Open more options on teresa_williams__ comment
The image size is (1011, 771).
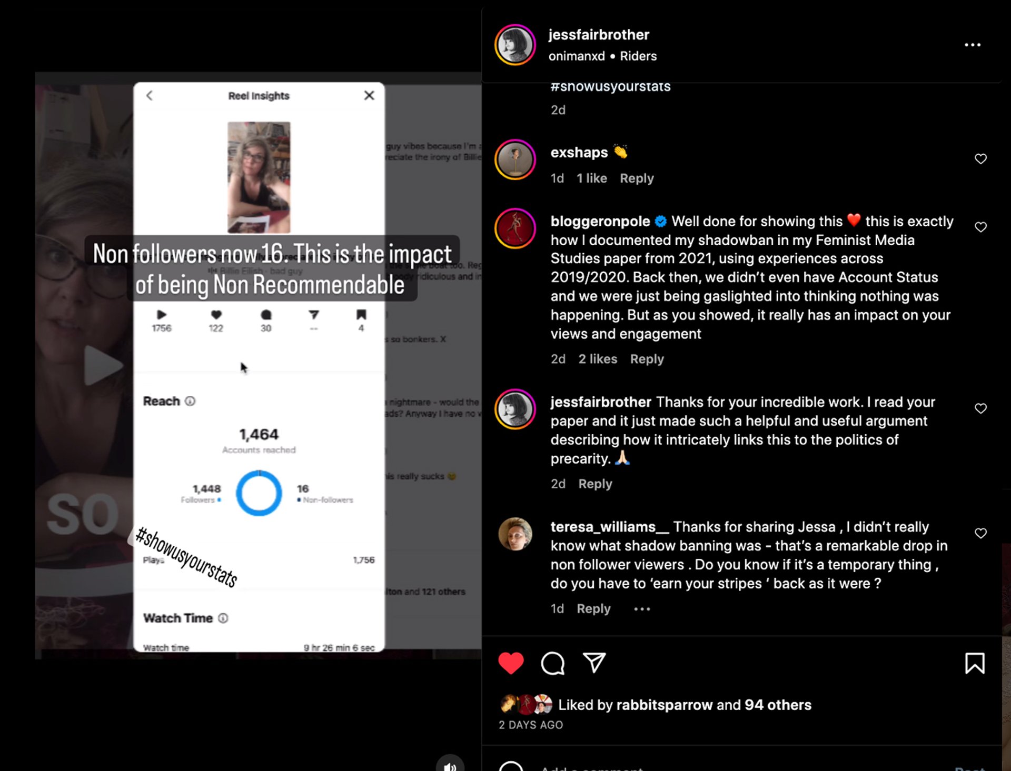pyautogui.click(x=642, y=609)
